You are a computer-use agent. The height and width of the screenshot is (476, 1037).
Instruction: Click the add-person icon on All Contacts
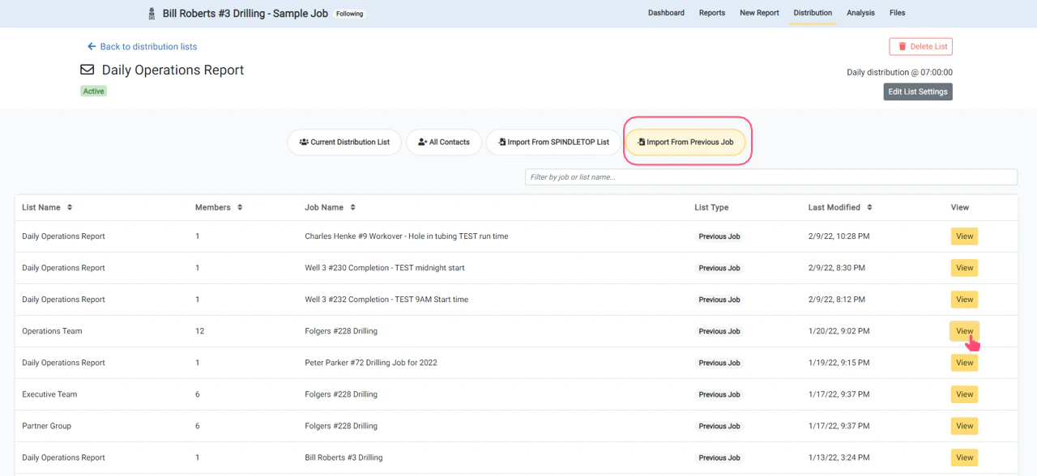pos(421,142)
